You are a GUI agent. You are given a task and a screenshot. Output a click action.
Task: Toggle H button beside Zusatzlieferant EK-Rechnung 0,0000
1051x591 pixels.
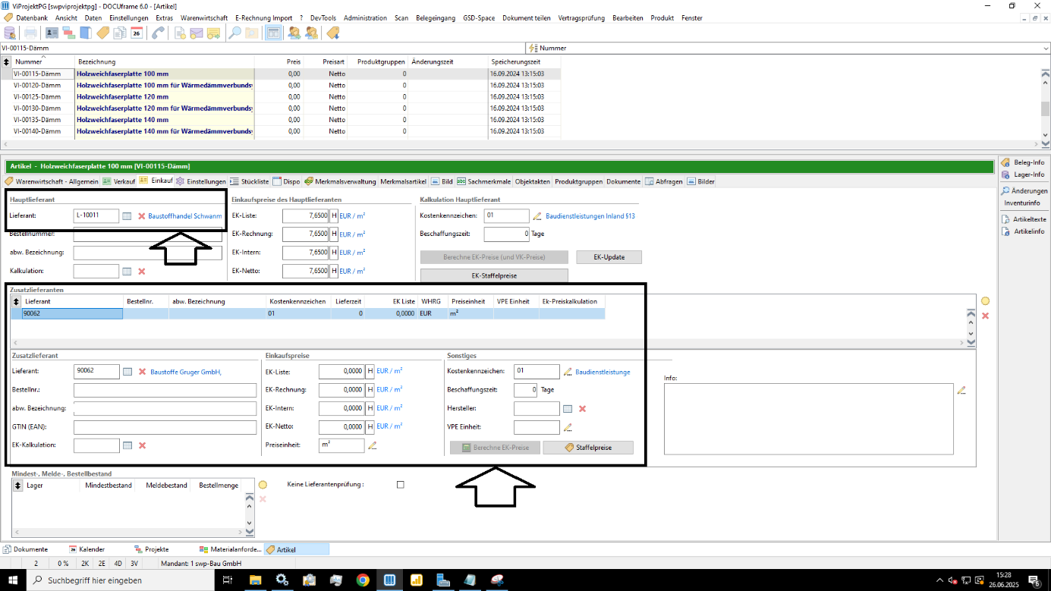coord(370,390)
